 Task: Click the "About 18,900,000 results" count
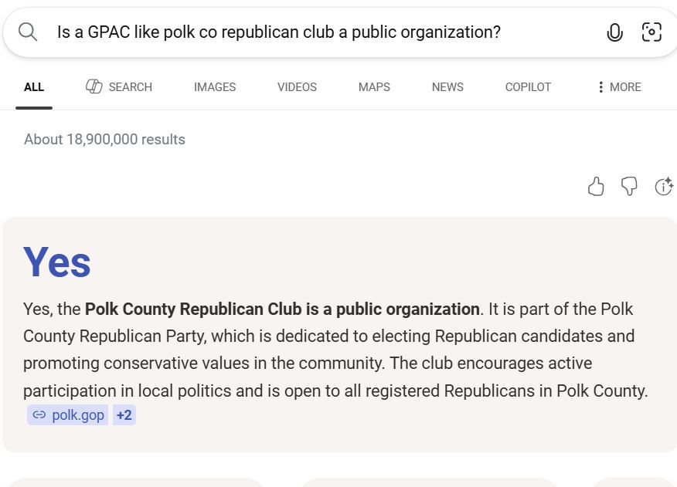click(104, 140)
